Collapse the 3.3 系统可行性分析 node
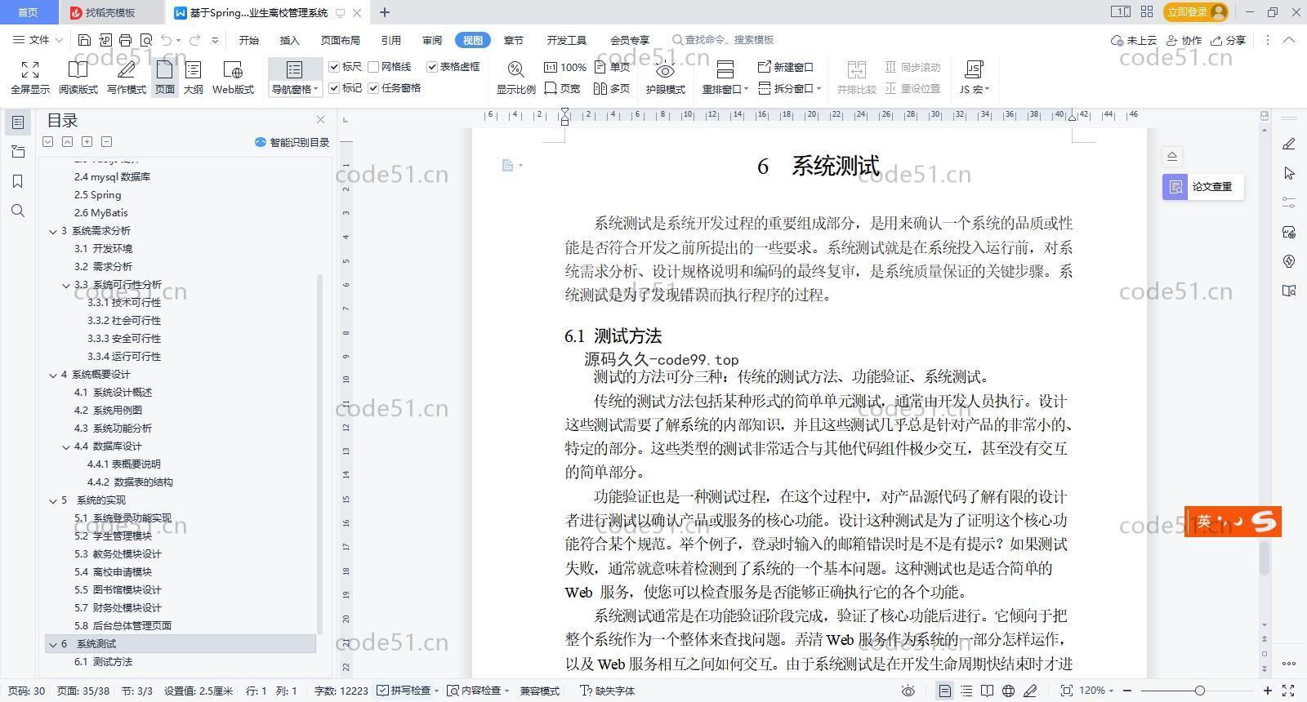This screenshot has width=1307, height=702. 66,285
